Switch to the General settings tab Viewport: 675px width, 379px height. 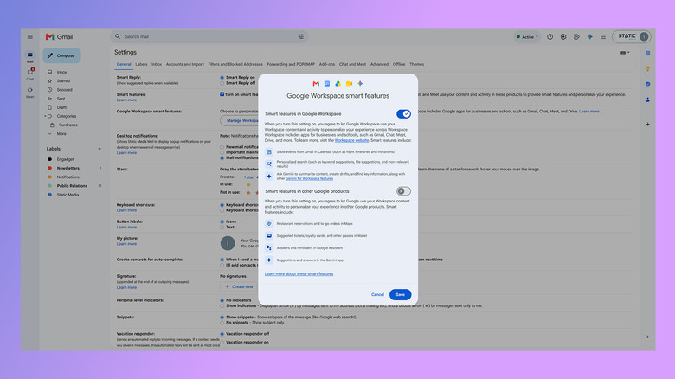click(124, 64)
